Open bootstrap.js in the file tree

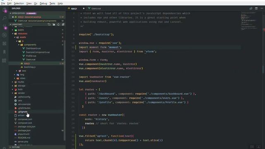(29, 67)
